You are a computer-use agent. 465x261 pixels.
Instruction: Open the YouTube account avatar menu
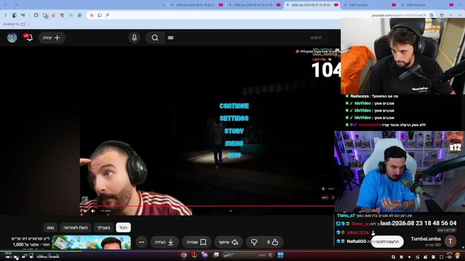point(12,38)
